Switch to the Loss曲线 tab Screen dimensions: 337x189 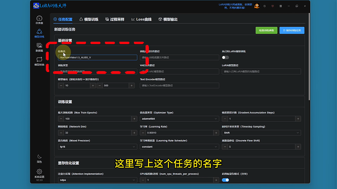point(141,19)
